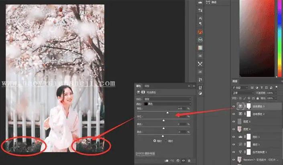The height and width of the screenshot is (165, 283).
Task: Select the 曲线 1 layer row name
Action: [256, 145]
